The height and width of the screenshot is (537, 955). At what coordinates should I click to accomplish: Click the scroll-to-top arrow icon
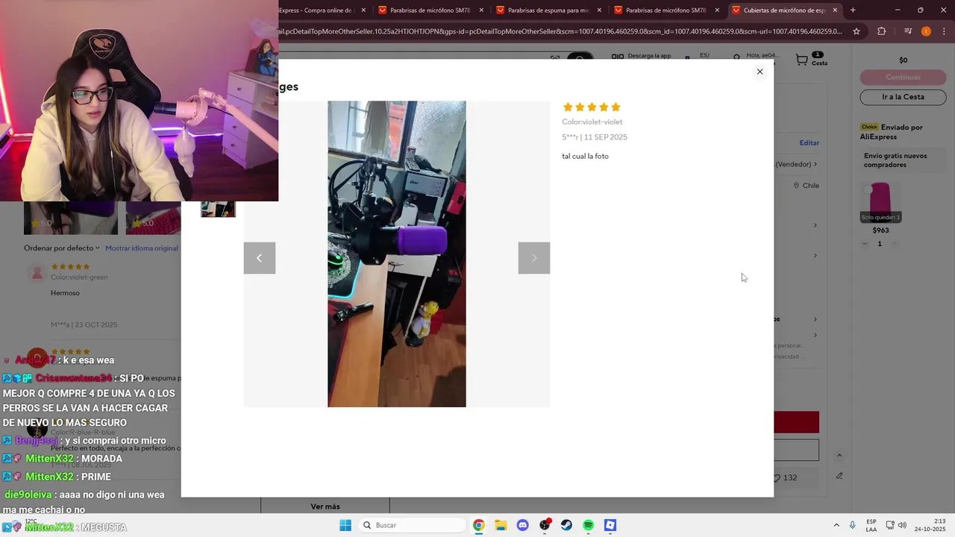click(839, 456)
